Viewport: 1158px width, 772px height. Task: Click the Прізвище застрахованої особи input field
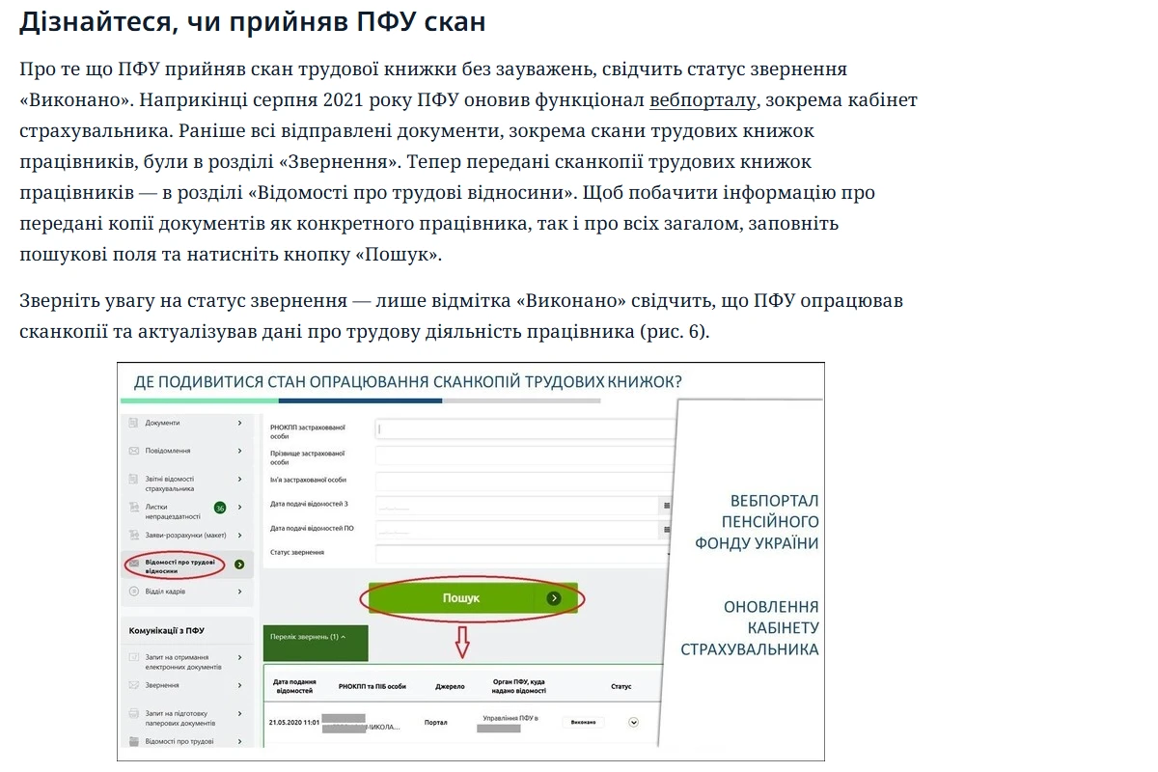coord(524,455)
